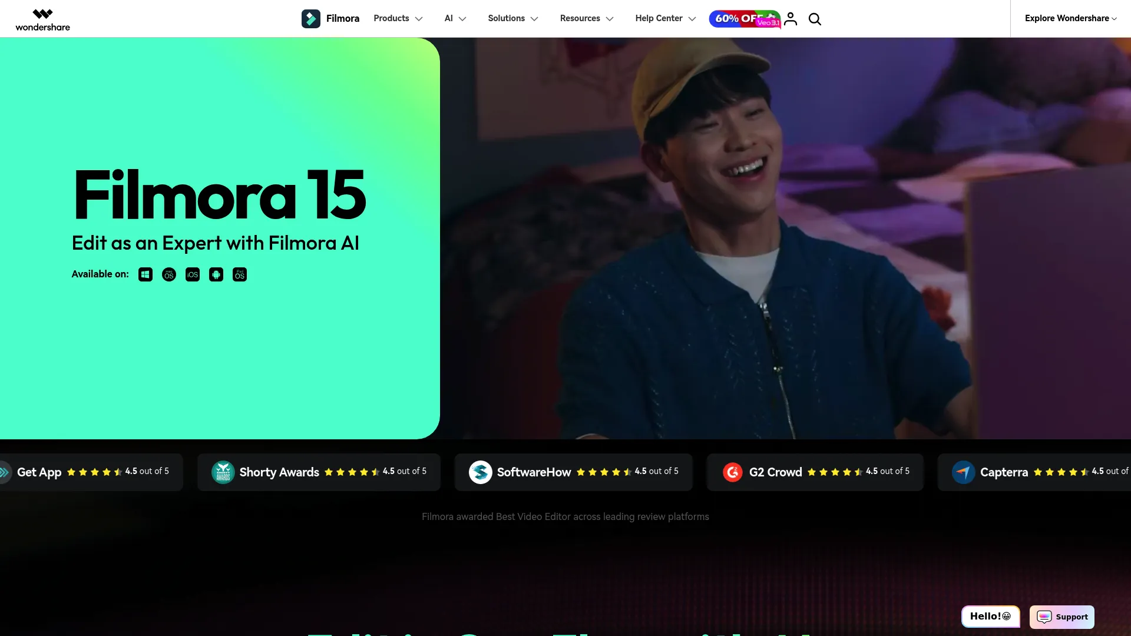Click "Edit as an Expert with Filmora AI" text
Viewport: 1131px width, 636px height.
coord(216,243)
